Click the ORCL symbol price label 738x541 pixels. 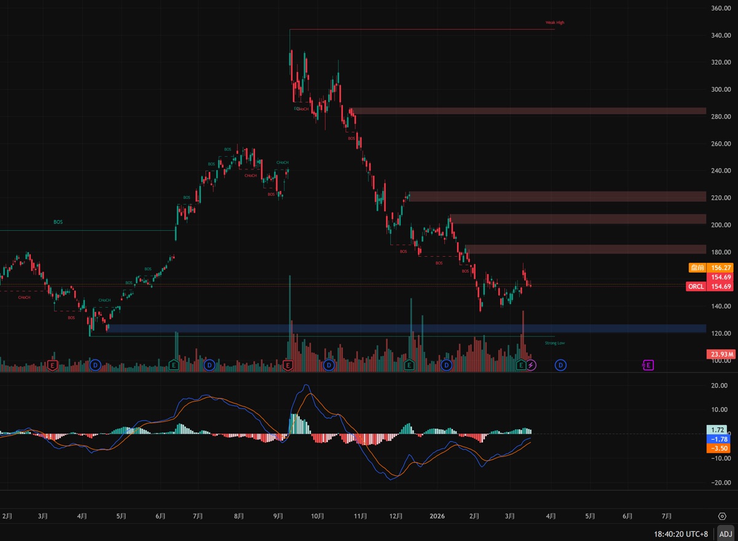pyautogui.click(x=696, y=287)
